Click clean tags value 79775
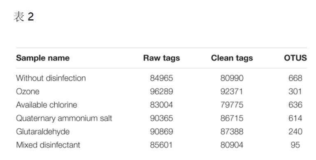316x160 pixels. point(232,105)
